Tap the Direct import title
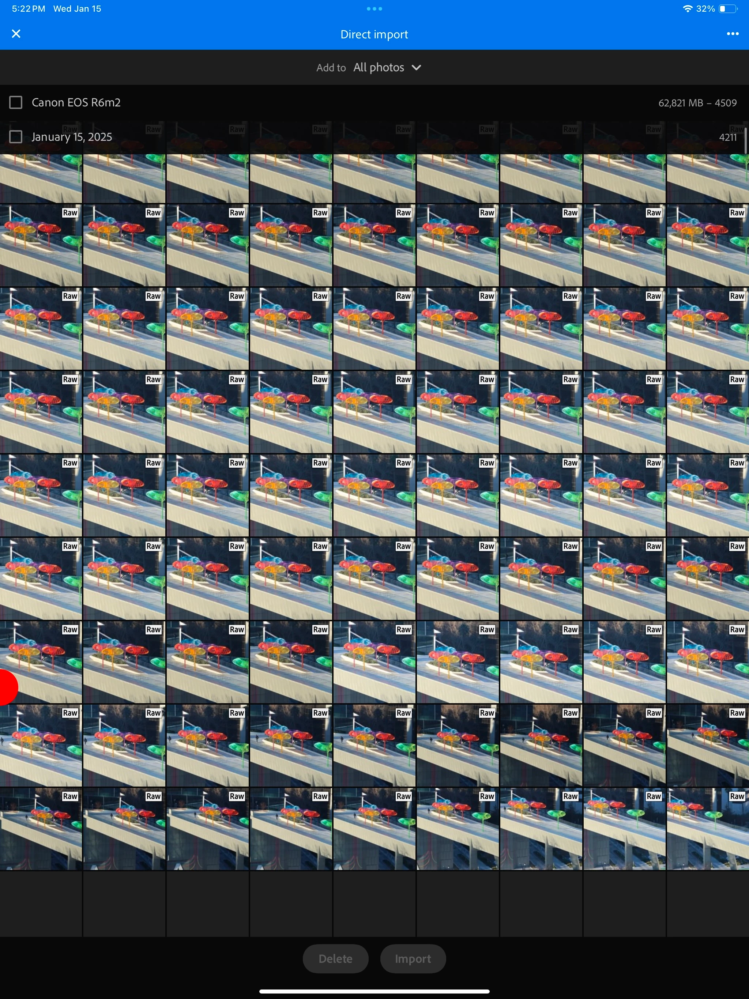The width and height of the screenshot is (749, 999). 374,34
